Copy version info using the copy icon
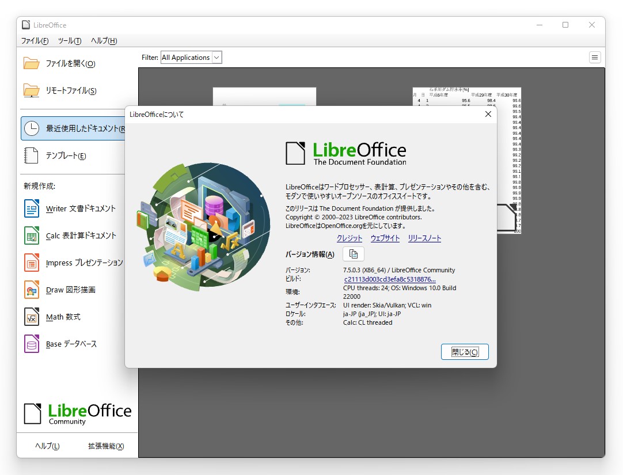This screenshot has height=475, width=623. [x=353, y=254]
